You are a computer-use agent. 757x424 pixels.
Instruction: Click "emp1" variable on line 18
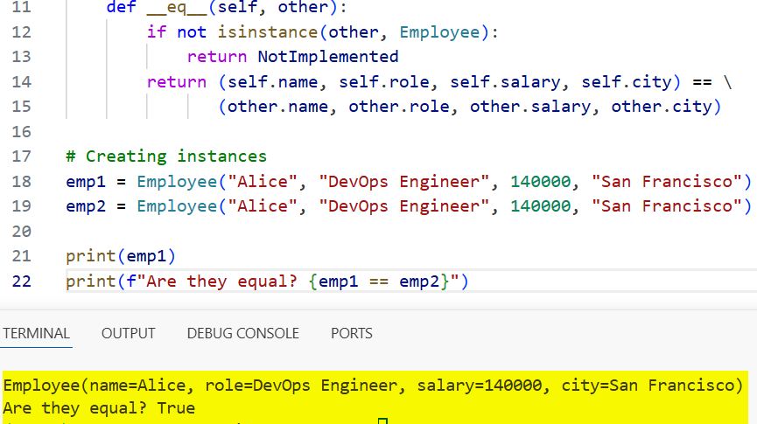coord(86,182)
